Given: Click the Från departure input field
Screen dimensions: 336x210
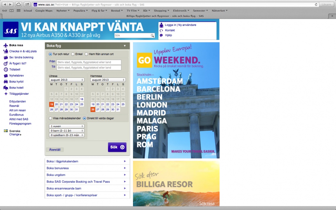Looking at the screenshot, I should tap(89, 62).
